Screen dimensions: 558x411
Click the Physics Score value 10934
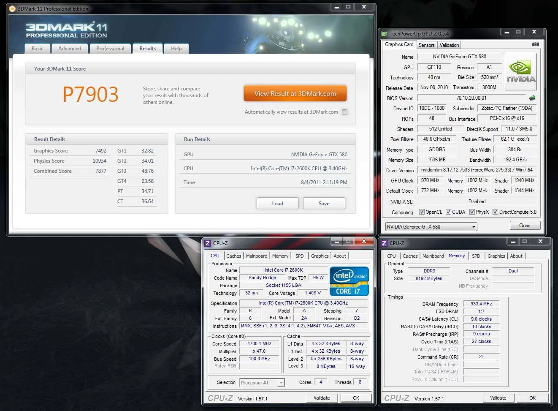(x=100, y=161)
